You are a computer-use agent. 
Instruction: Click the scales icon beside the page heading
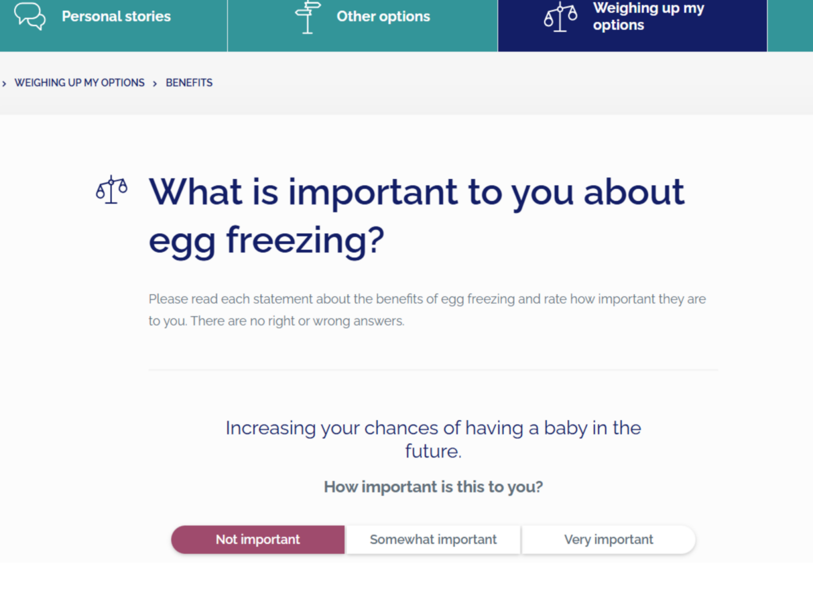coord(112,190)
